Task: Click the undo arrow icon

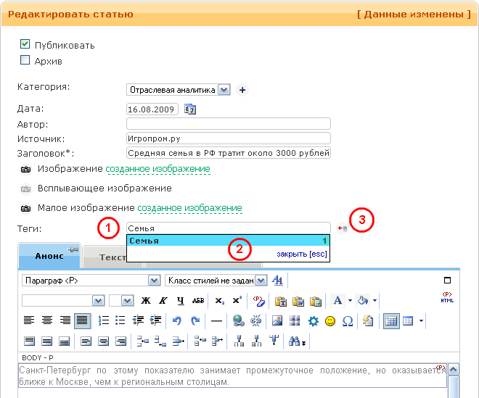Action: pyautogui.click(x=177, y=320)
